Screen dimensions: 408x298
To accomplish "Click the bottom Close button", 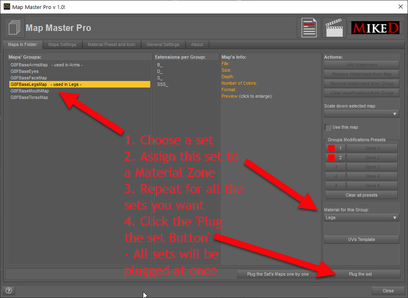I will 388,291.
